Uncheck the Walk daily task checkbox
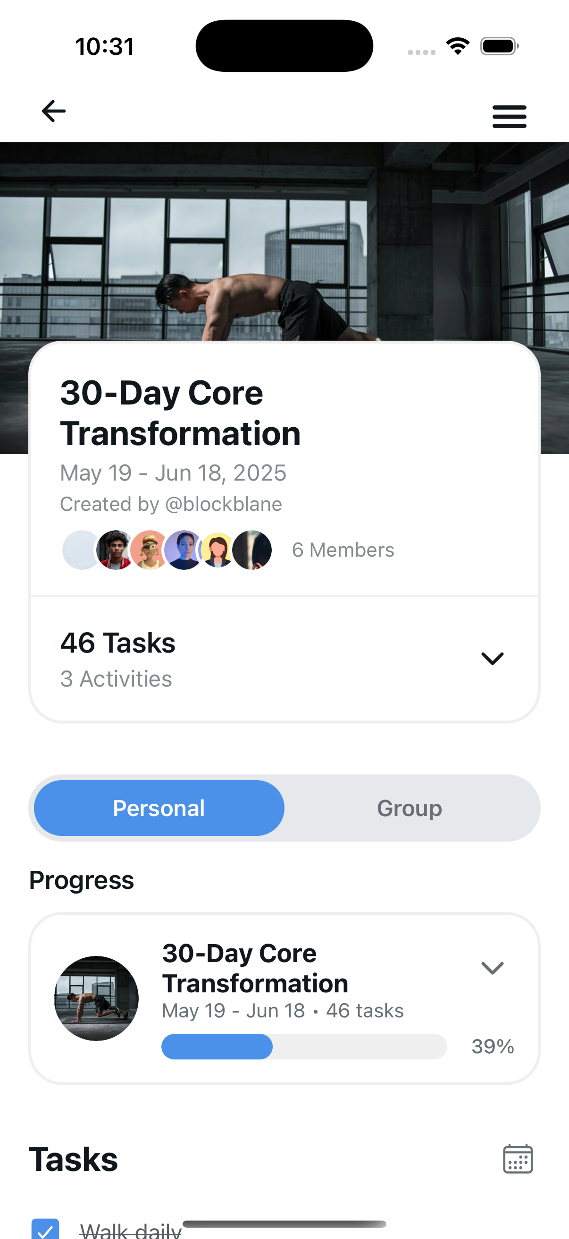 (x=45, y=1229)
